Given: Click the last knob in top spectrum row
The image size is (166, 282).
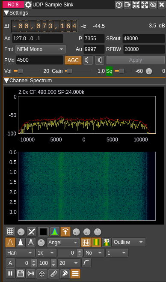Looking at the screenshot, I should (x=98, y=232).
